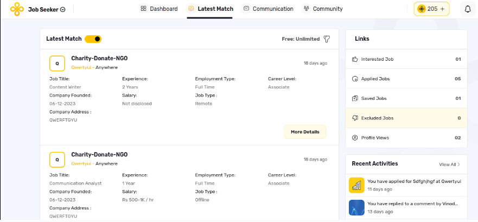Click More Details for Content Writer job
The width and height of the screenshot is (478, 222).
point(305,132)
